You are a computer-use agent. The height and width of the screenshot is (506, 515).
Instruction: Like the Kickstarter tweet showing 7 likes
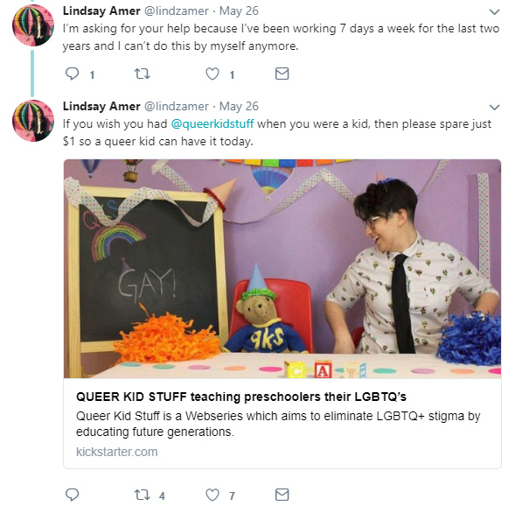tap(212, 495)
